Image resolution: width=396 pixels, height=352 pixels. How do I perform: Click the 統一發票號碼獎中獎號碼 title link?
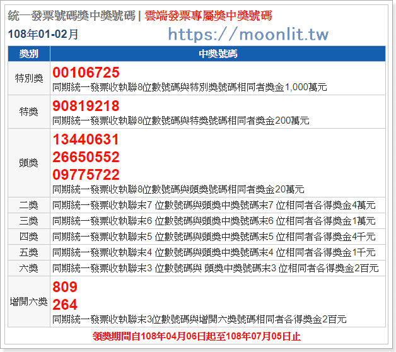point(73,16)
